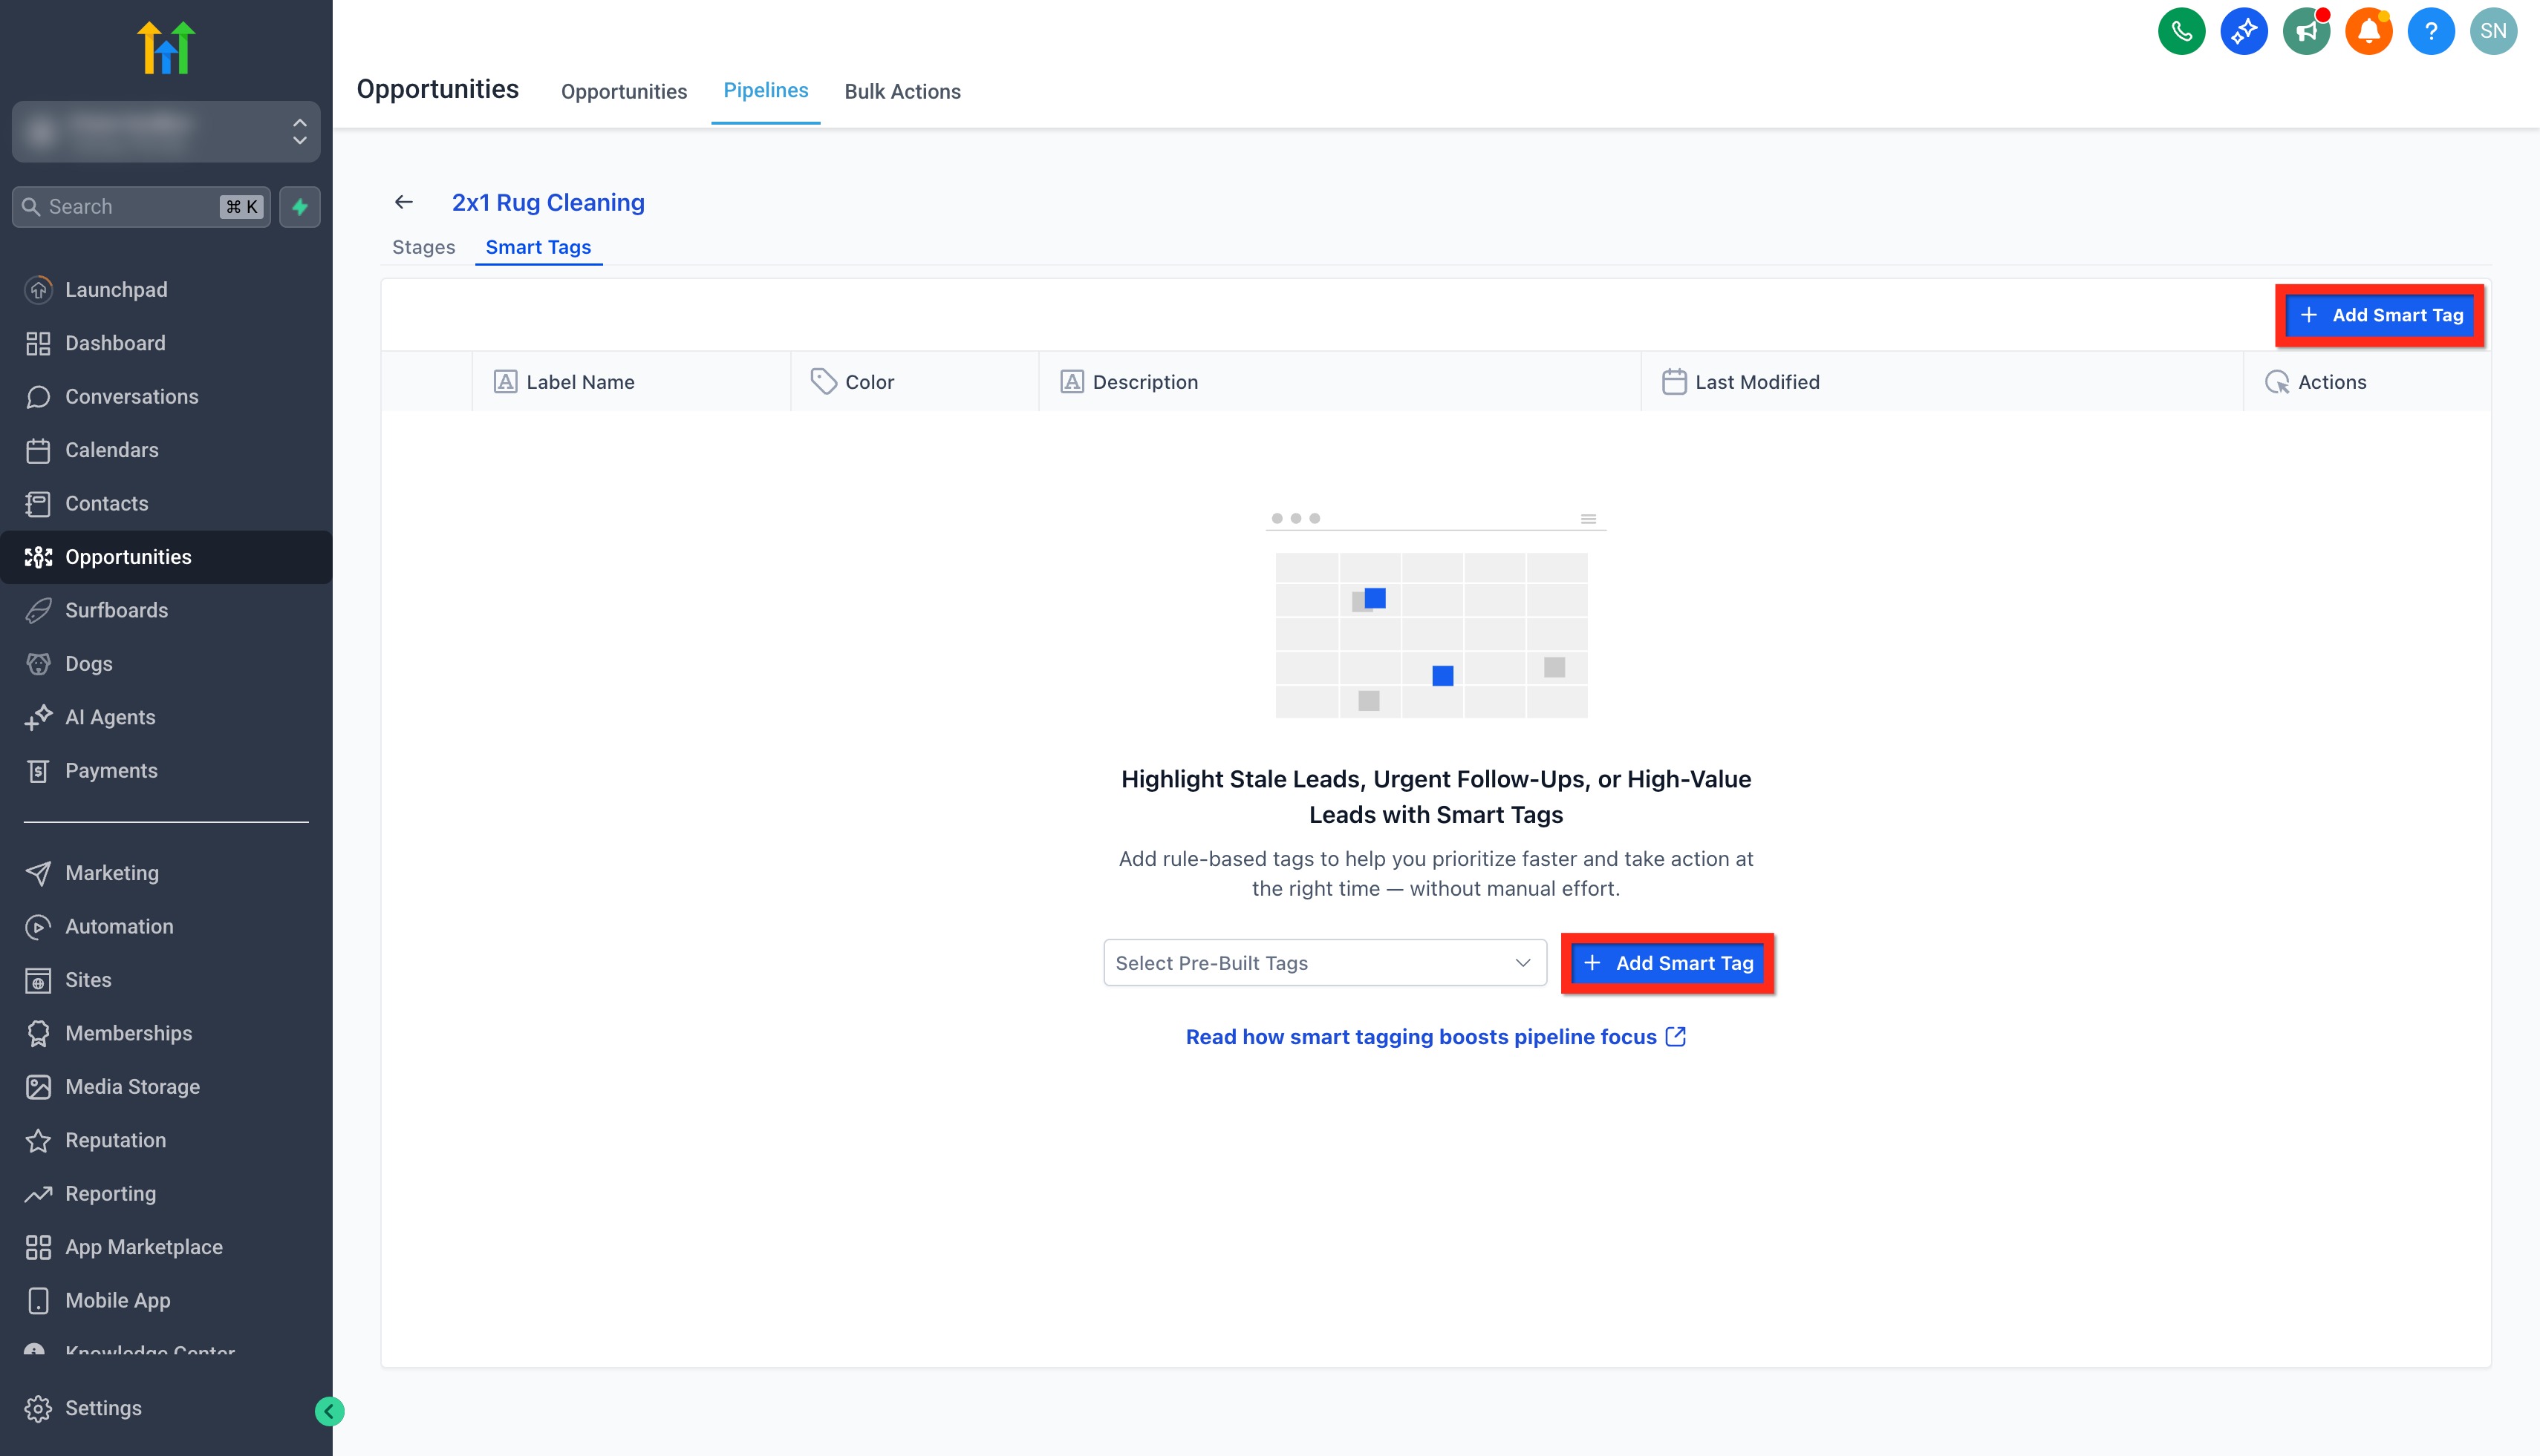Open the orange notifications bell
The height and width of the screenshot is (1456, 2540).
[x=2368, y=31]
